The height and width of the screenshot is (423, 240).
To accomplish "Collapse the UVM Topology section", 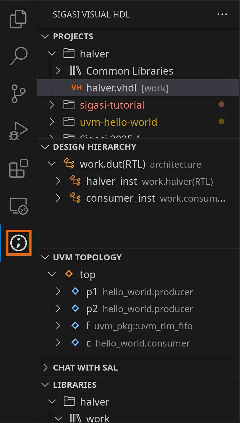I will 46,257.
